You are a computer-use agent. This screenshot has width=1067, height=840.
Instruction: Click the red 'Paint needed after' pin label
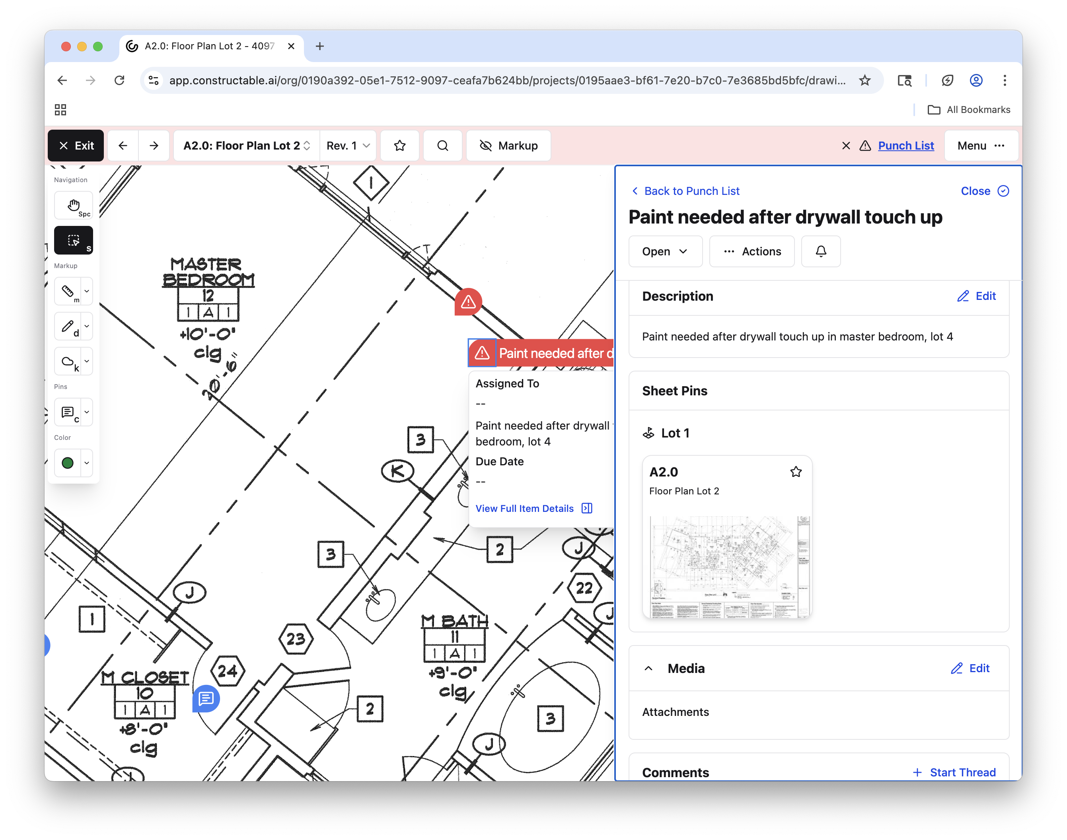(555, 353)
